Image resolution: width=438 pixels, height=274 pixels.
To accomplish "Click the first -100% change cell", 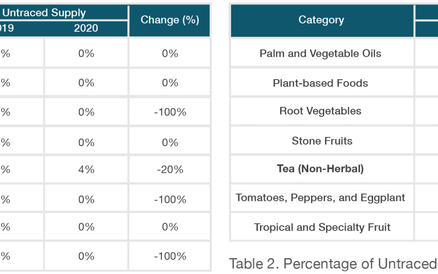I will click(x=170, y=112).
